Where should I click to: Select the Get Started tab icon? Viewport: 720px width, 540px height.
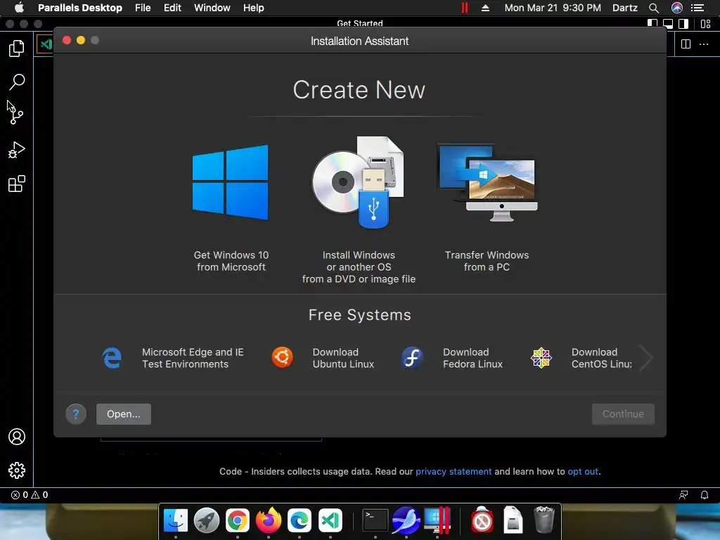[45, 44]
